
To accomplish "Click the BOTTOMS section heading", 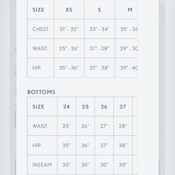I will point(41,92).
